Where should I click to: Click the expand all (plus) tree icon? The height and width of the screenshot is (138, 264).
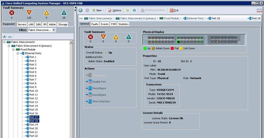5,36
